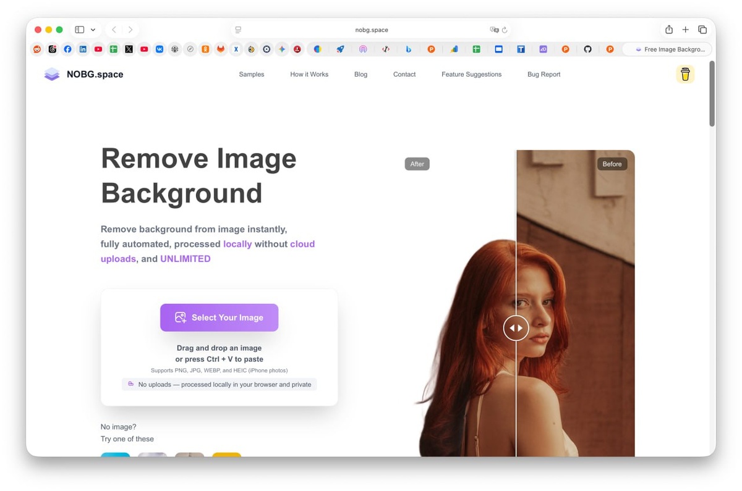The image size is (742, 491).
Task: Open How it Works in the nav
Action: coord(309,74)
